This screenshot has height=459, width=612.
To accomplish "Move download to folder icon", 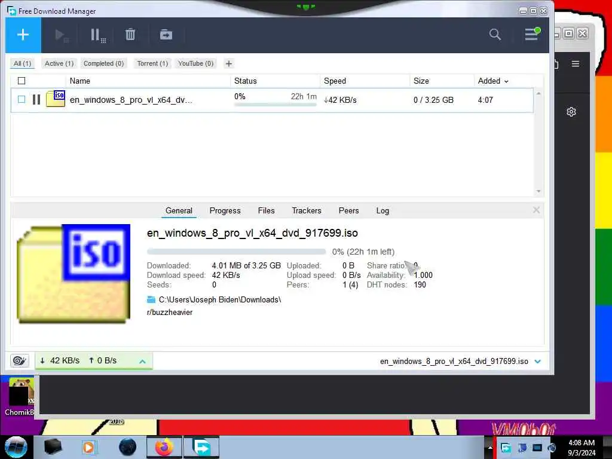I will point(166,35).
